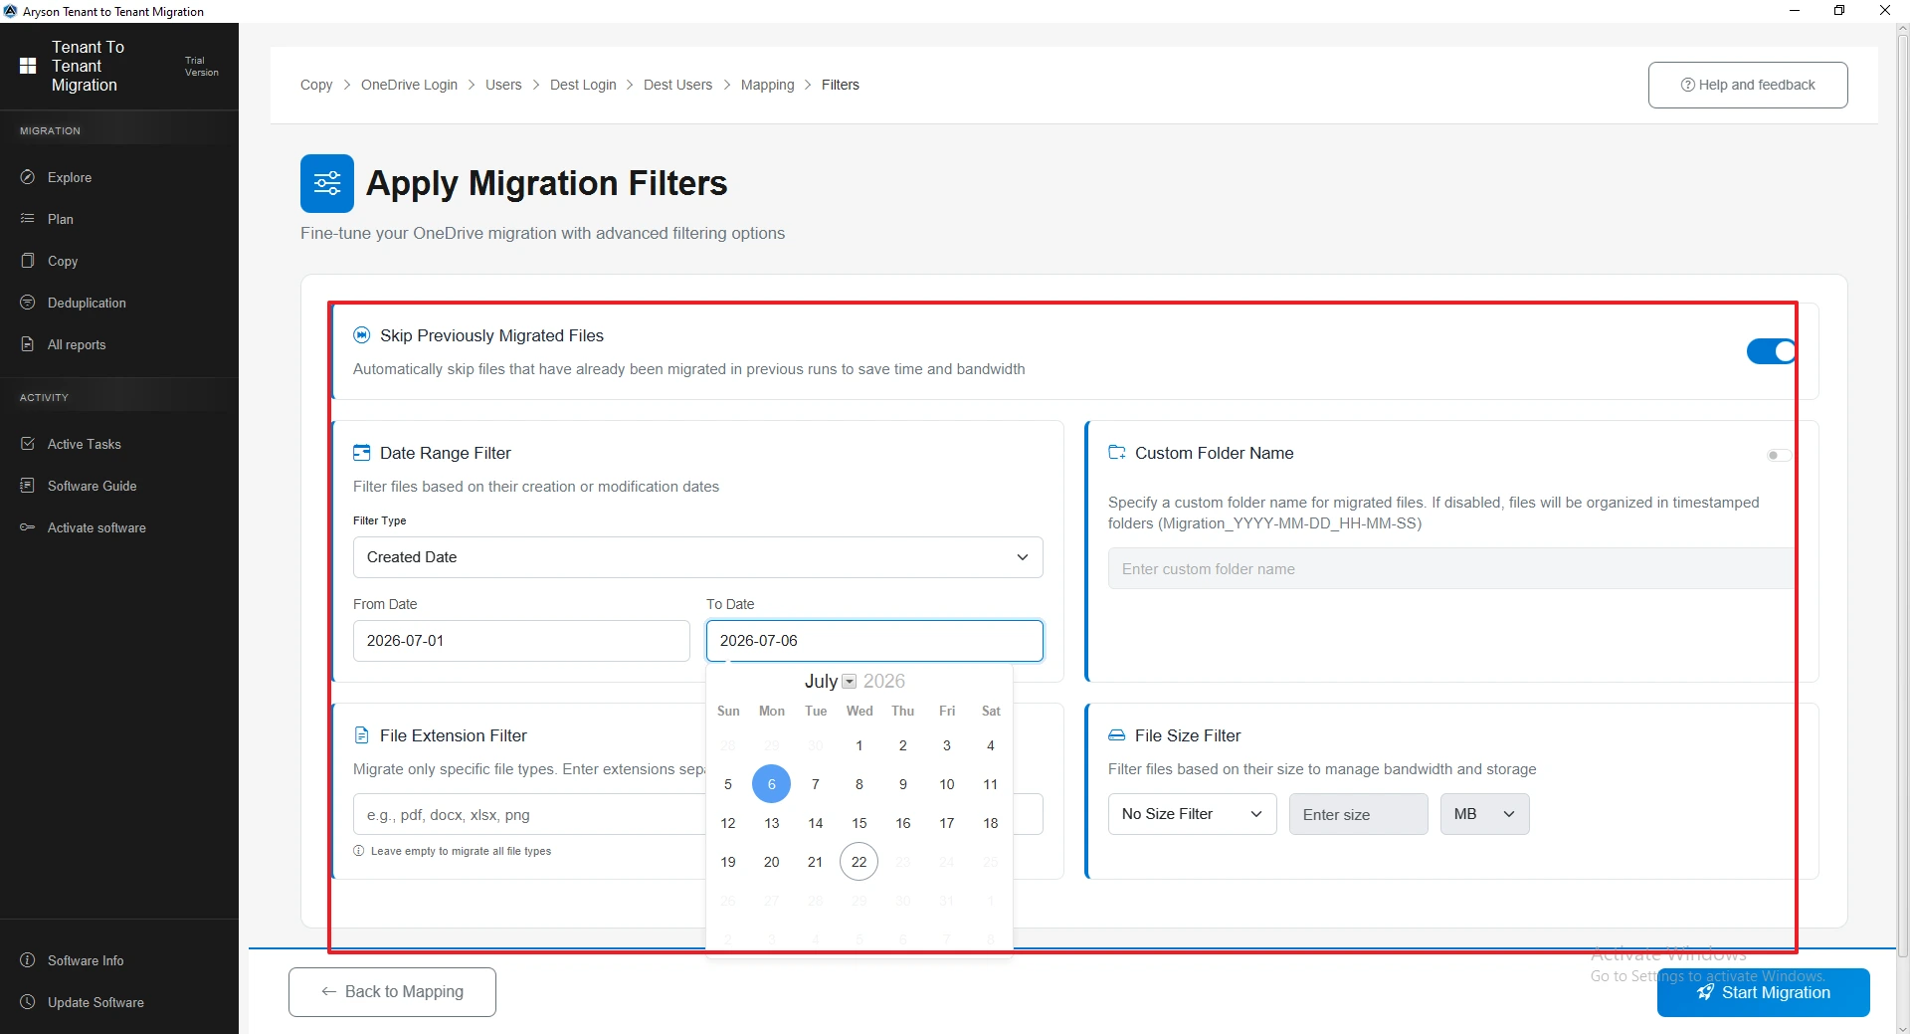1910x1034 pixels.
Task: Click Back to Mapping button
Action: click(392, 992)
